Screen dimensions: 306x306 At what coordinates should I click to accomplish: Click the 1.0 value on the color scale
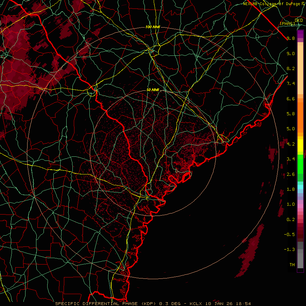[x=291, y=204]
